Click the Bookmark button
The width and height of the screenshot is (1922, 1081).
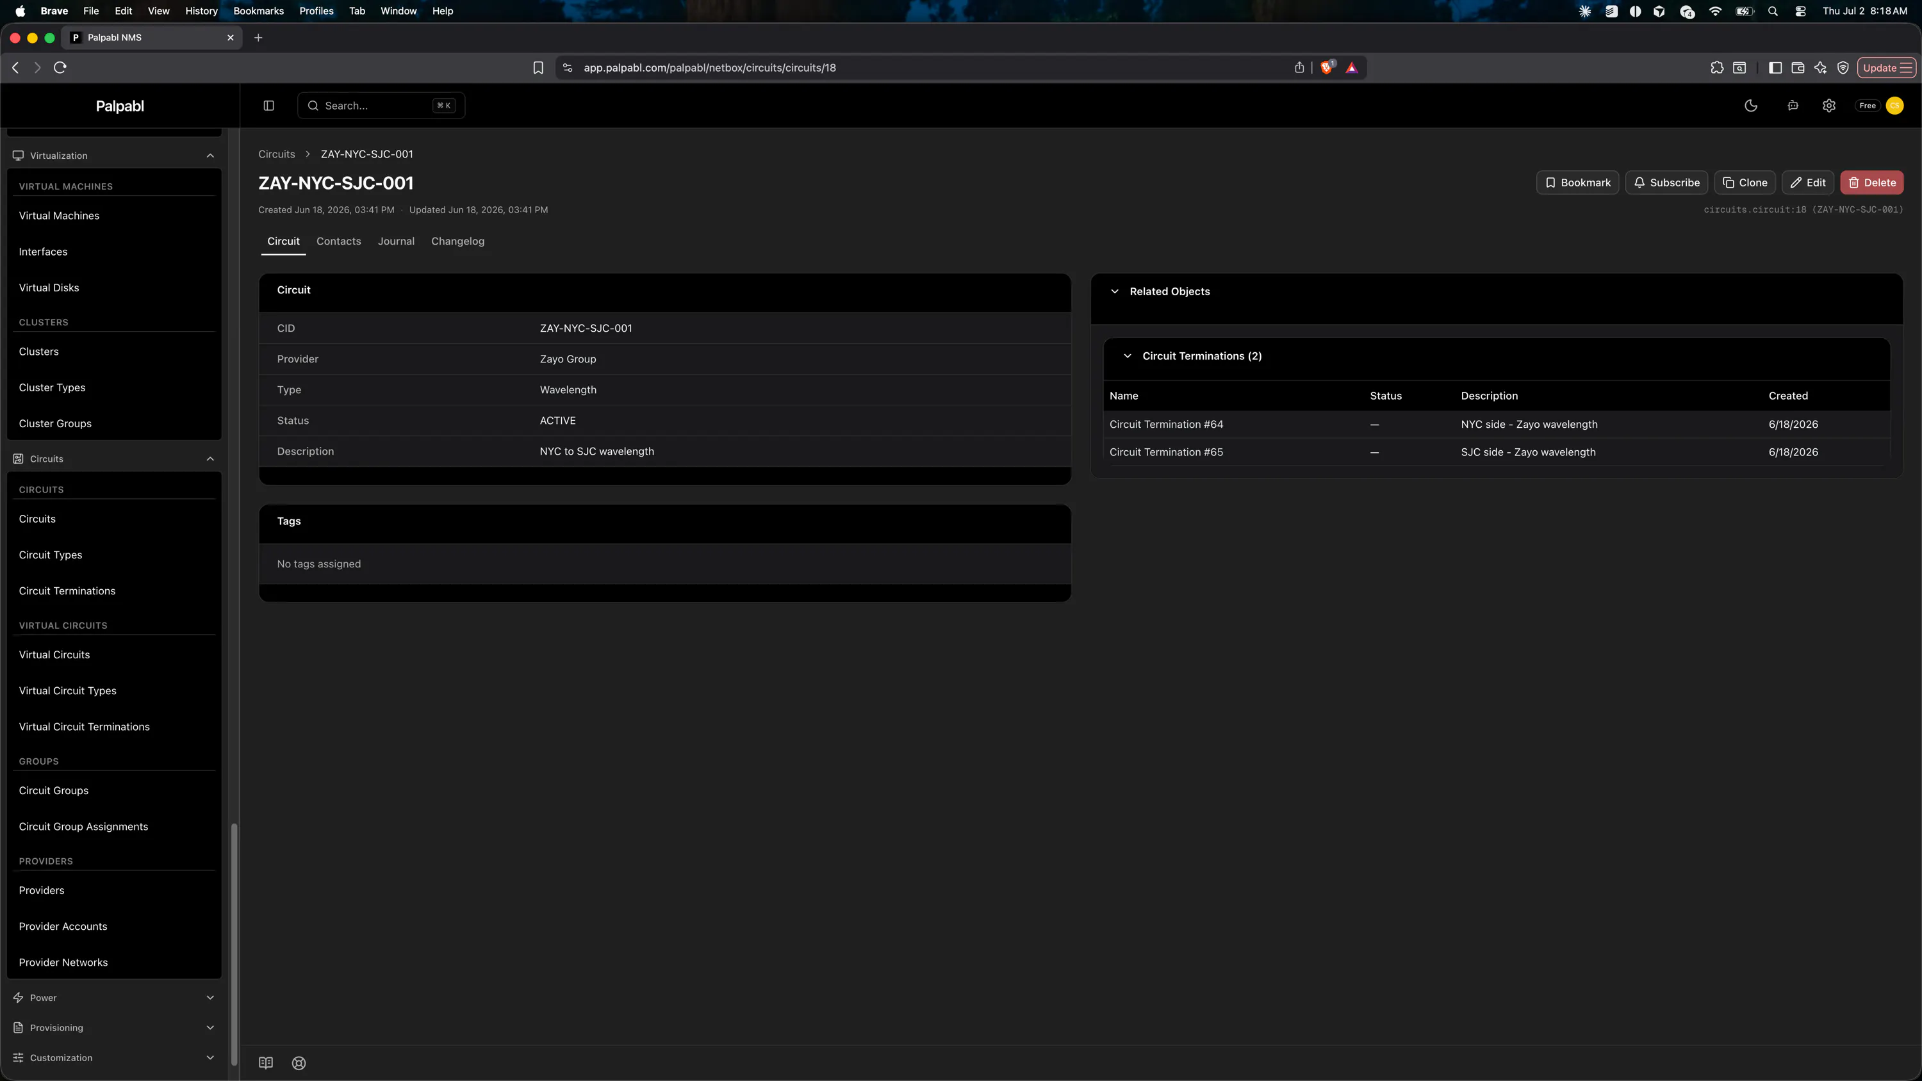tap(1577, 182)
